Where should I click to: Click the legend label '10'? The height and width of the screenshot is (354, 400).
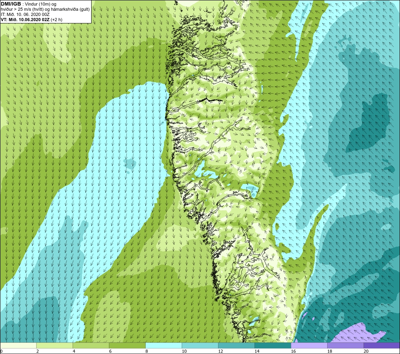click(184, 351)
